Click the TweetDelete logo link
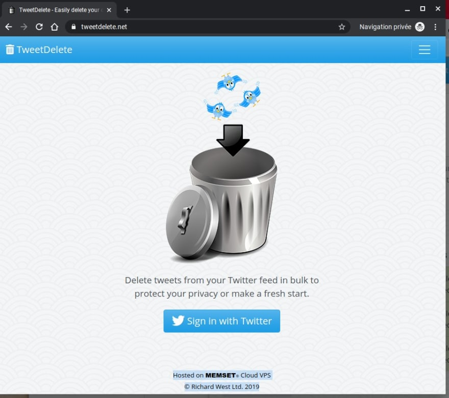This screenshot has width=449, height=398. point(39,50)
